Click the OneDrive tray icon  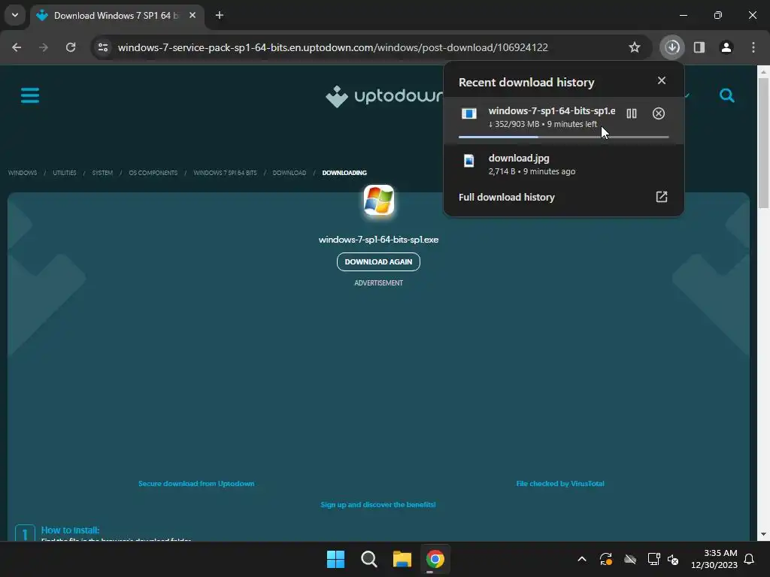click(630, 559)
